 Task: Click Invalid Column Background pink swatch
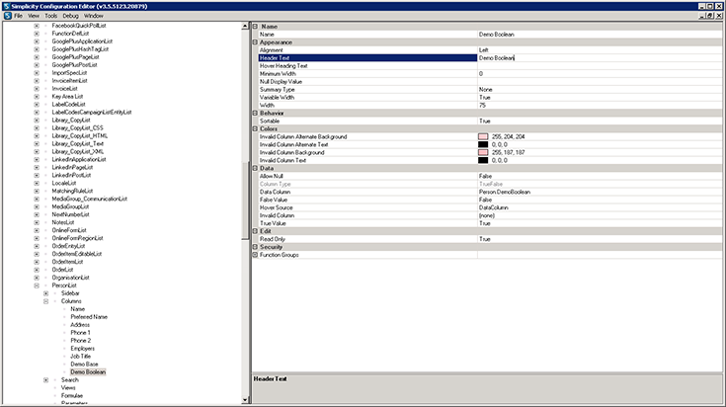click(x=483, y=152)
